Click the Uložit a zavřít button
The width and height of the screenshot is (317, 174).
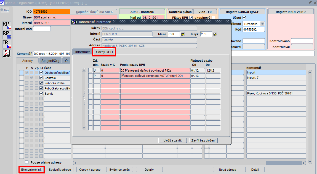[172, 140]
